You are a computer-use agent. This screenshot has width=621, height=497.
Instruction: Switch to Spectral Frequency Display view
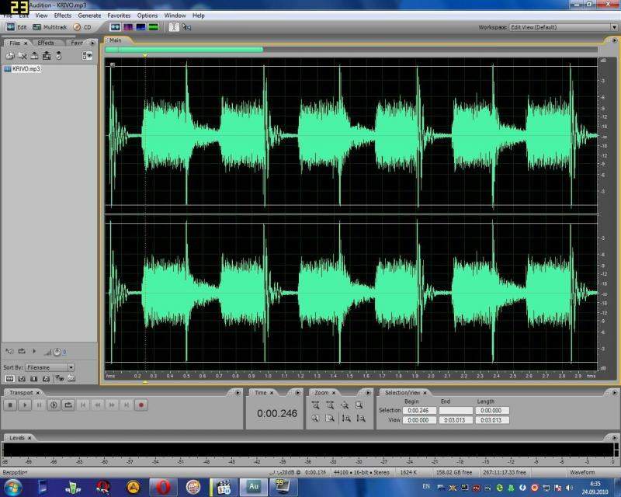coord(127,27)
